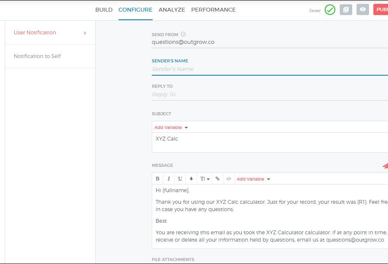Apply italic formatting in message editor

(169, 179)
